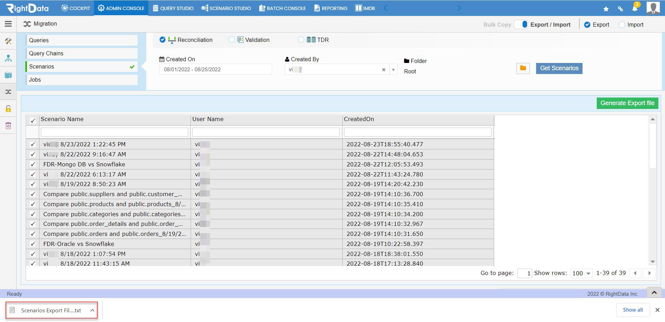Uncheck FDR-Mongo DB vs Snowflake row
Image resolution: width=665 pixels, height=322 pixels.
click(x=33, y=164)
